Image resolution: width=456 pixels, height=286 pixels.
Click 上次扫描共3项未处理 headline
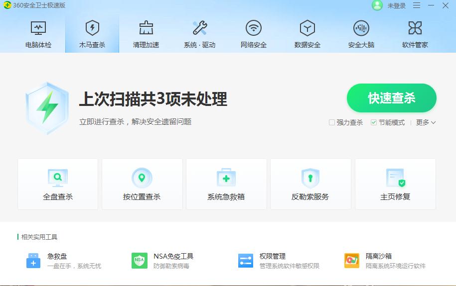coord(153,99)
